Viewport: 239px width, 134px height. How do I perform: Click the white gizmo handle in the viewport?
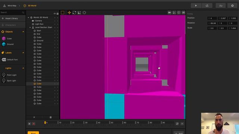tap(159, 68)
